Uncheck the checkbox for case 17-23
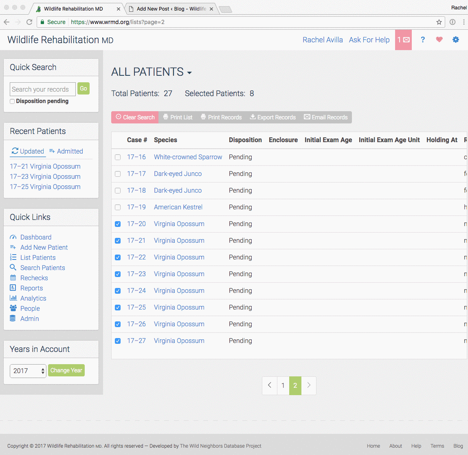 [118, 274]
